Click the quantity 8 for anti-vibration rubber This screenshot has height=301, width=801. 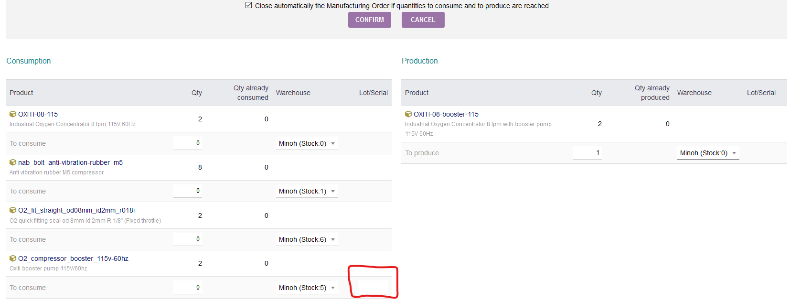pyautogui.click(x=200, y=167)
